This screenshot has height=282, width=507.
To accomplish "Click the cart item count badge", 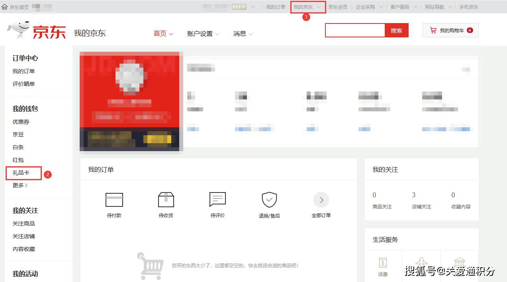I will [x=470, y=30].
